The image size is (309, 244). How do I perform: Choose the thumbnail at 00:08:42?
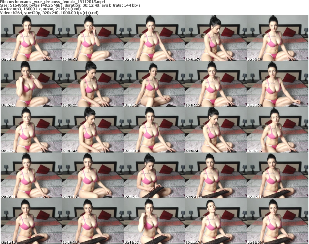pos(154,176)
